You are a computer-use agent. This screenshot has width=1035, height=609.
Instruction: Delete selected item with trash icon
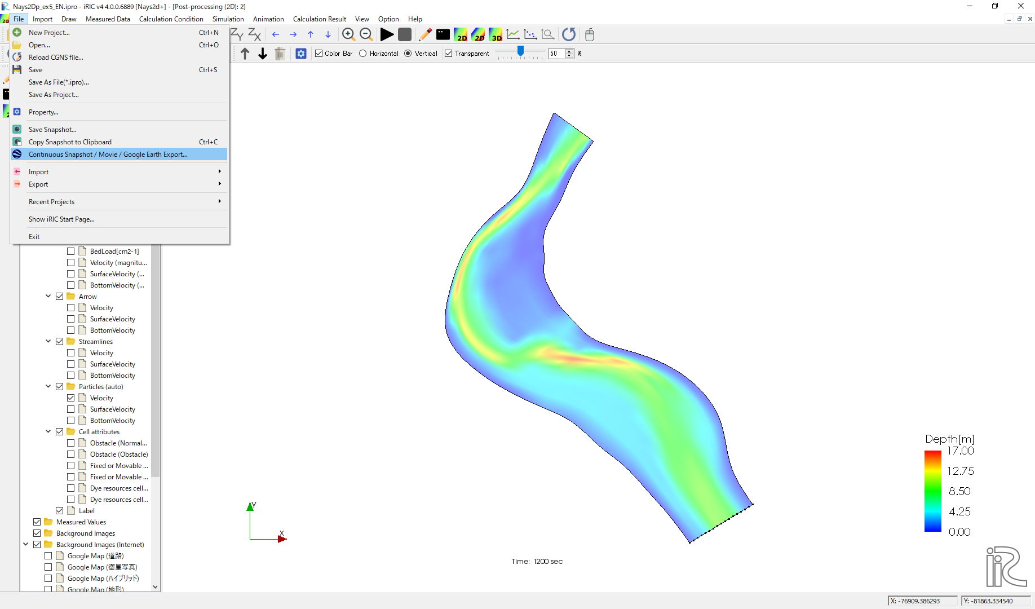click(280, 54)
